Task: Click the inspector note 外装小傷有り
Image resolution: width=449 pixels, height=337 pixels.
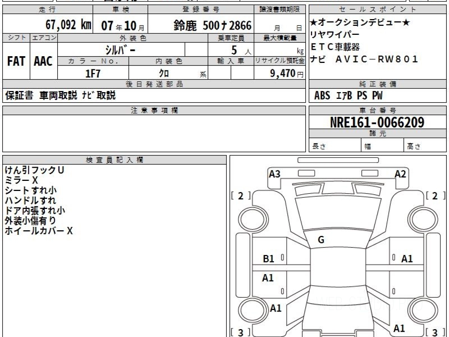Action: coord(31,221)
